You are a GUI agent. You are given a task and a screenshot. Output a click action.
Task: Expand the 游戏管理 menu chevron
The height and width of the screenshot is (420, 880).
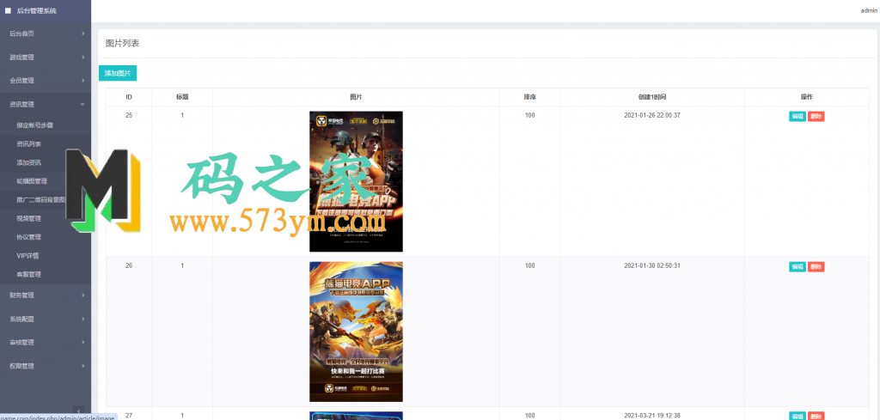click(x=83, y=58)
